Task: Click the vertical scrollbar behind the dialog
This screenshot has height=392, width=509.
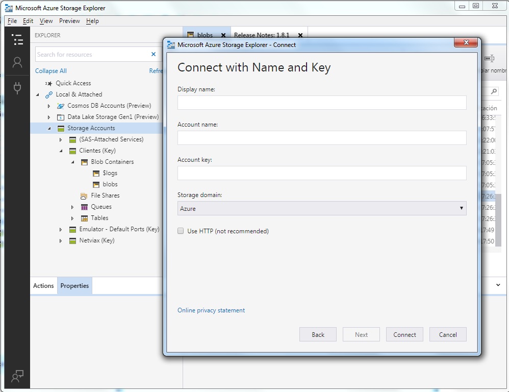Action: [498, 221]
